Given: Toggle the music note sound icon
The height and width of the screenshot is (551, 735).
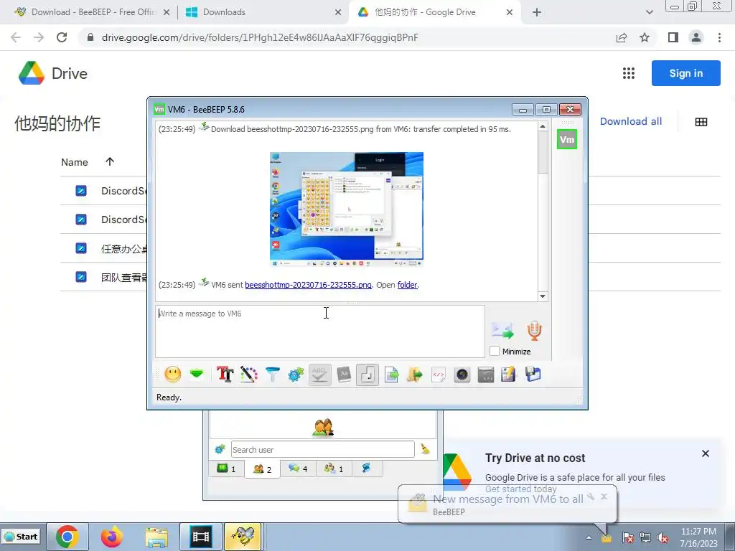Looking at the screenshot, I should pyautogui.click(x=367, y=375).
